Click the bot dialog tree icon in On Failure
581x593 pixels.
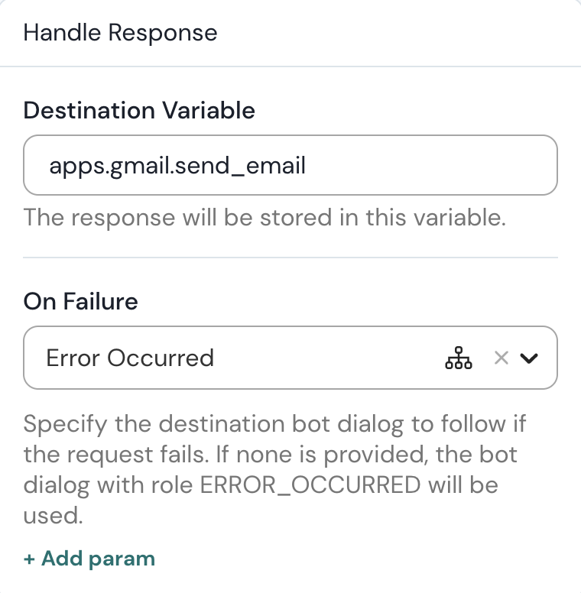[x=458, y=358]
